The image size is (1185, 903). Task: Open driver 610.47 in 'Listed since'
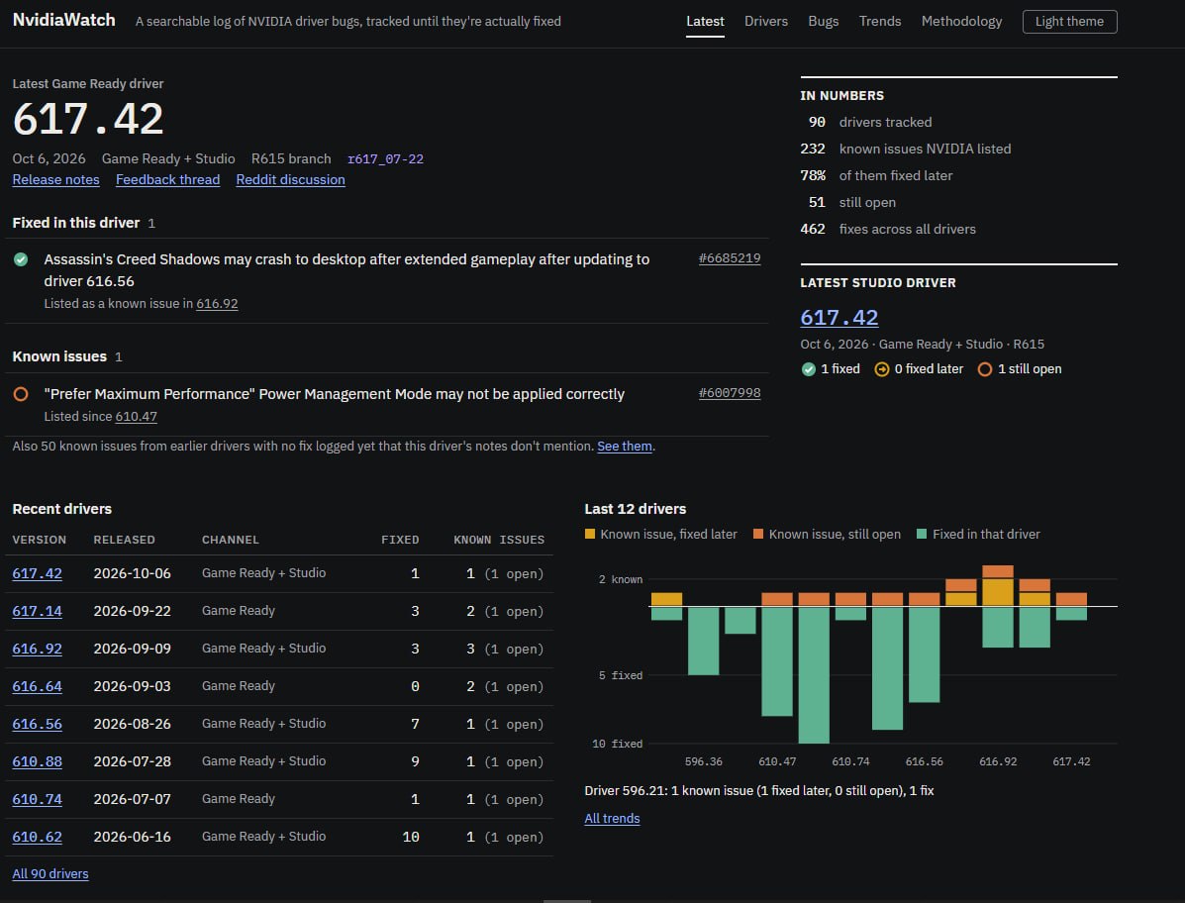(136, 417)
